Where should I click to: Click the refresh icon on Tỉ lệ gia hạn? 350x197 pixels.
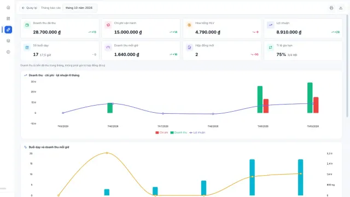click(x=270, y=48)
